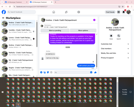The image size is (134, 107).
Task: Open Nathalia's apartment conversation
Action: point(18,54)
